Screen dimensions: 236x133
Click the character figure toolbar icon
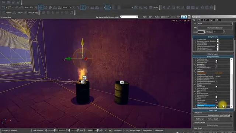click(53, 13)
